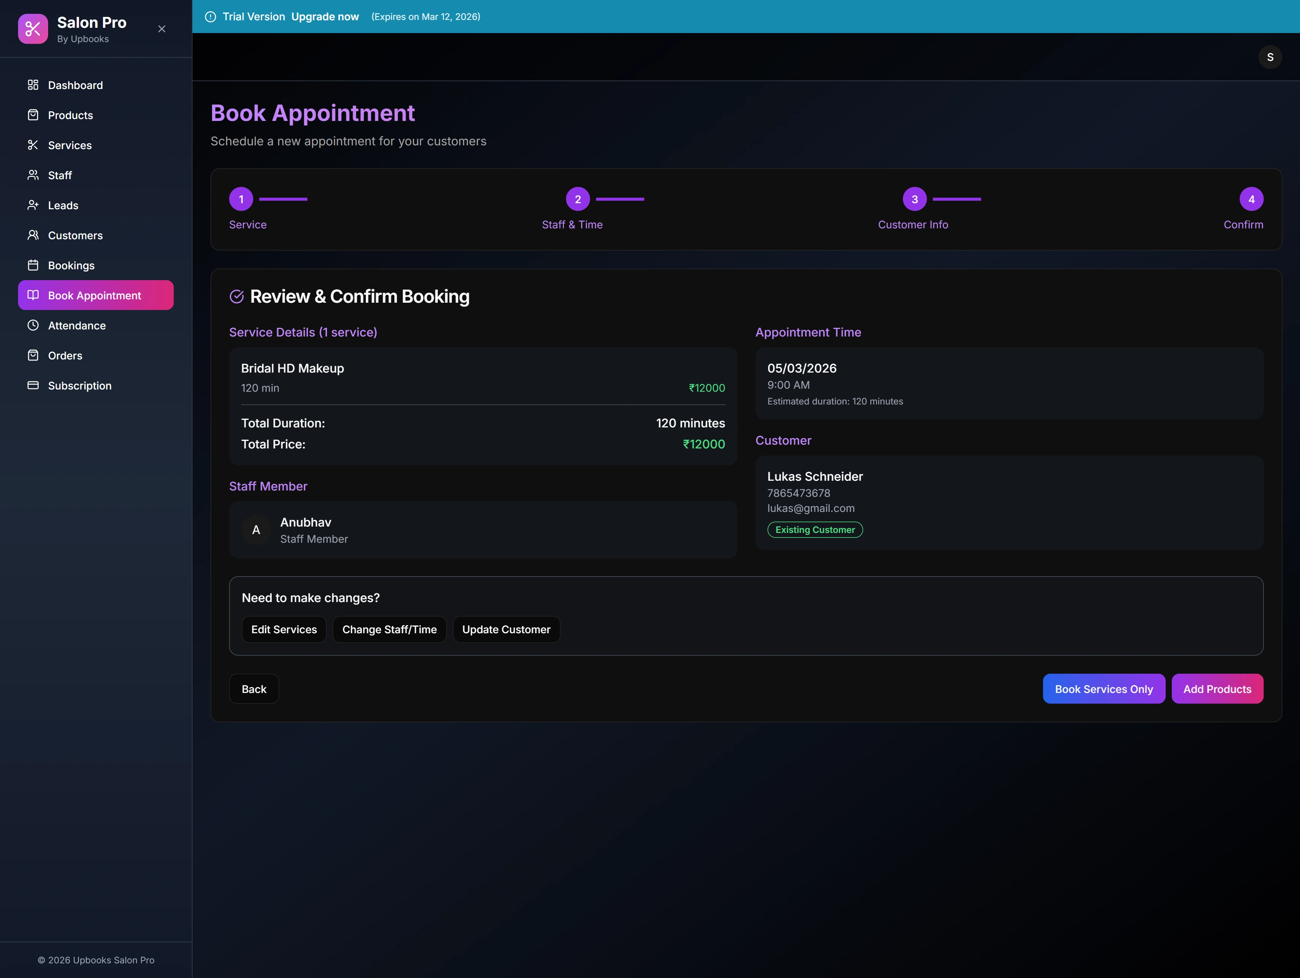Select the Dashboard icon in the sidebar

(33, 85)
